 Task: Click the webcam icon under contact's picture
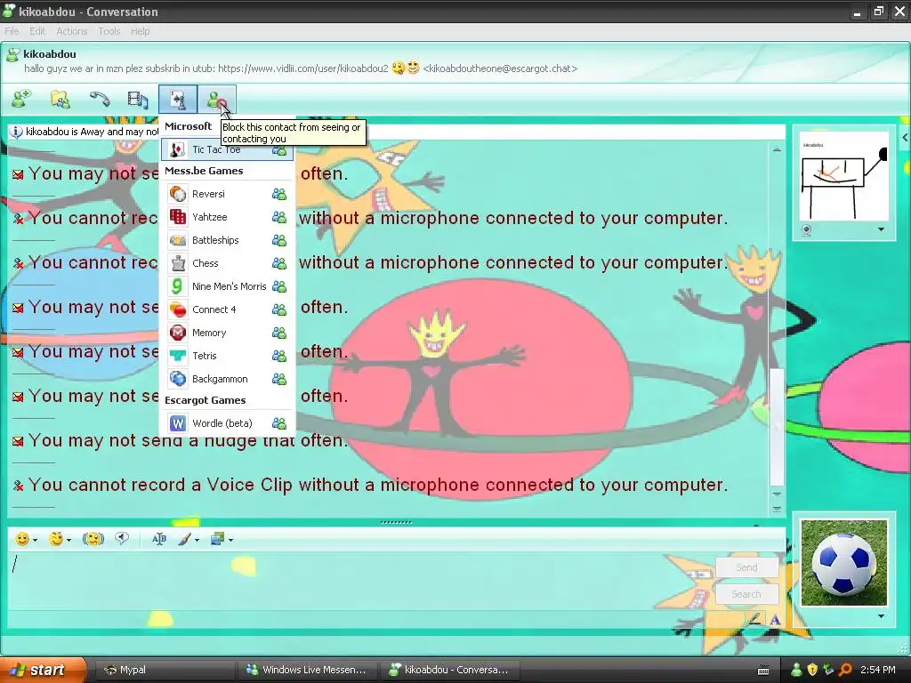pyautogui.click(x=806, y=230)
